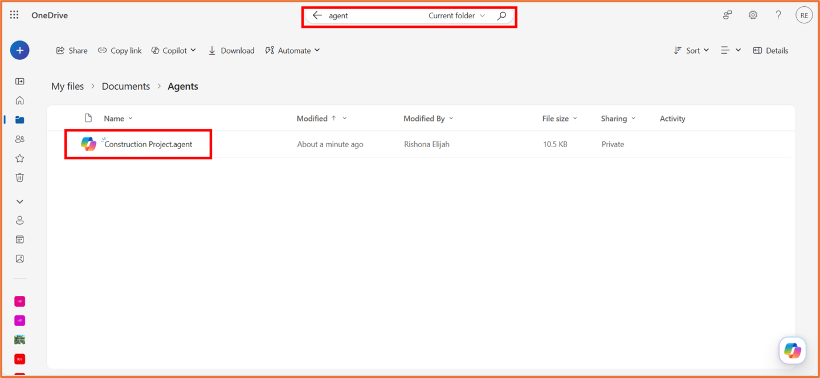Click 'Rishona Elijah' modified by cell
The width and height of the screenshot is (820, 378).
(427, 144)
